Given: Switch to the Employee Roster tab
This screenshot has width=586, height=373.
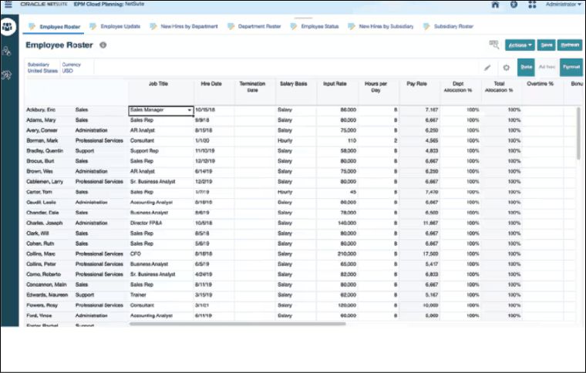Looking at the screenshot, I should (x=60, y=26).
